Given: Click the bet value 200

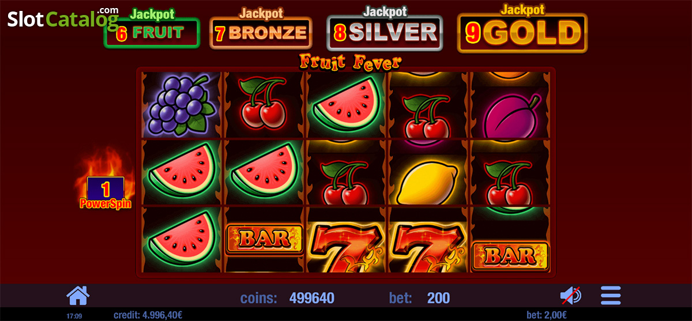Looking at the screenshot, I should 438,298.
